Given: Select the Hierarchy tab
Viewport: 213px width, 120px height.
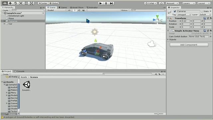Looking at the screenshot, I should click(x=8, y=7).
